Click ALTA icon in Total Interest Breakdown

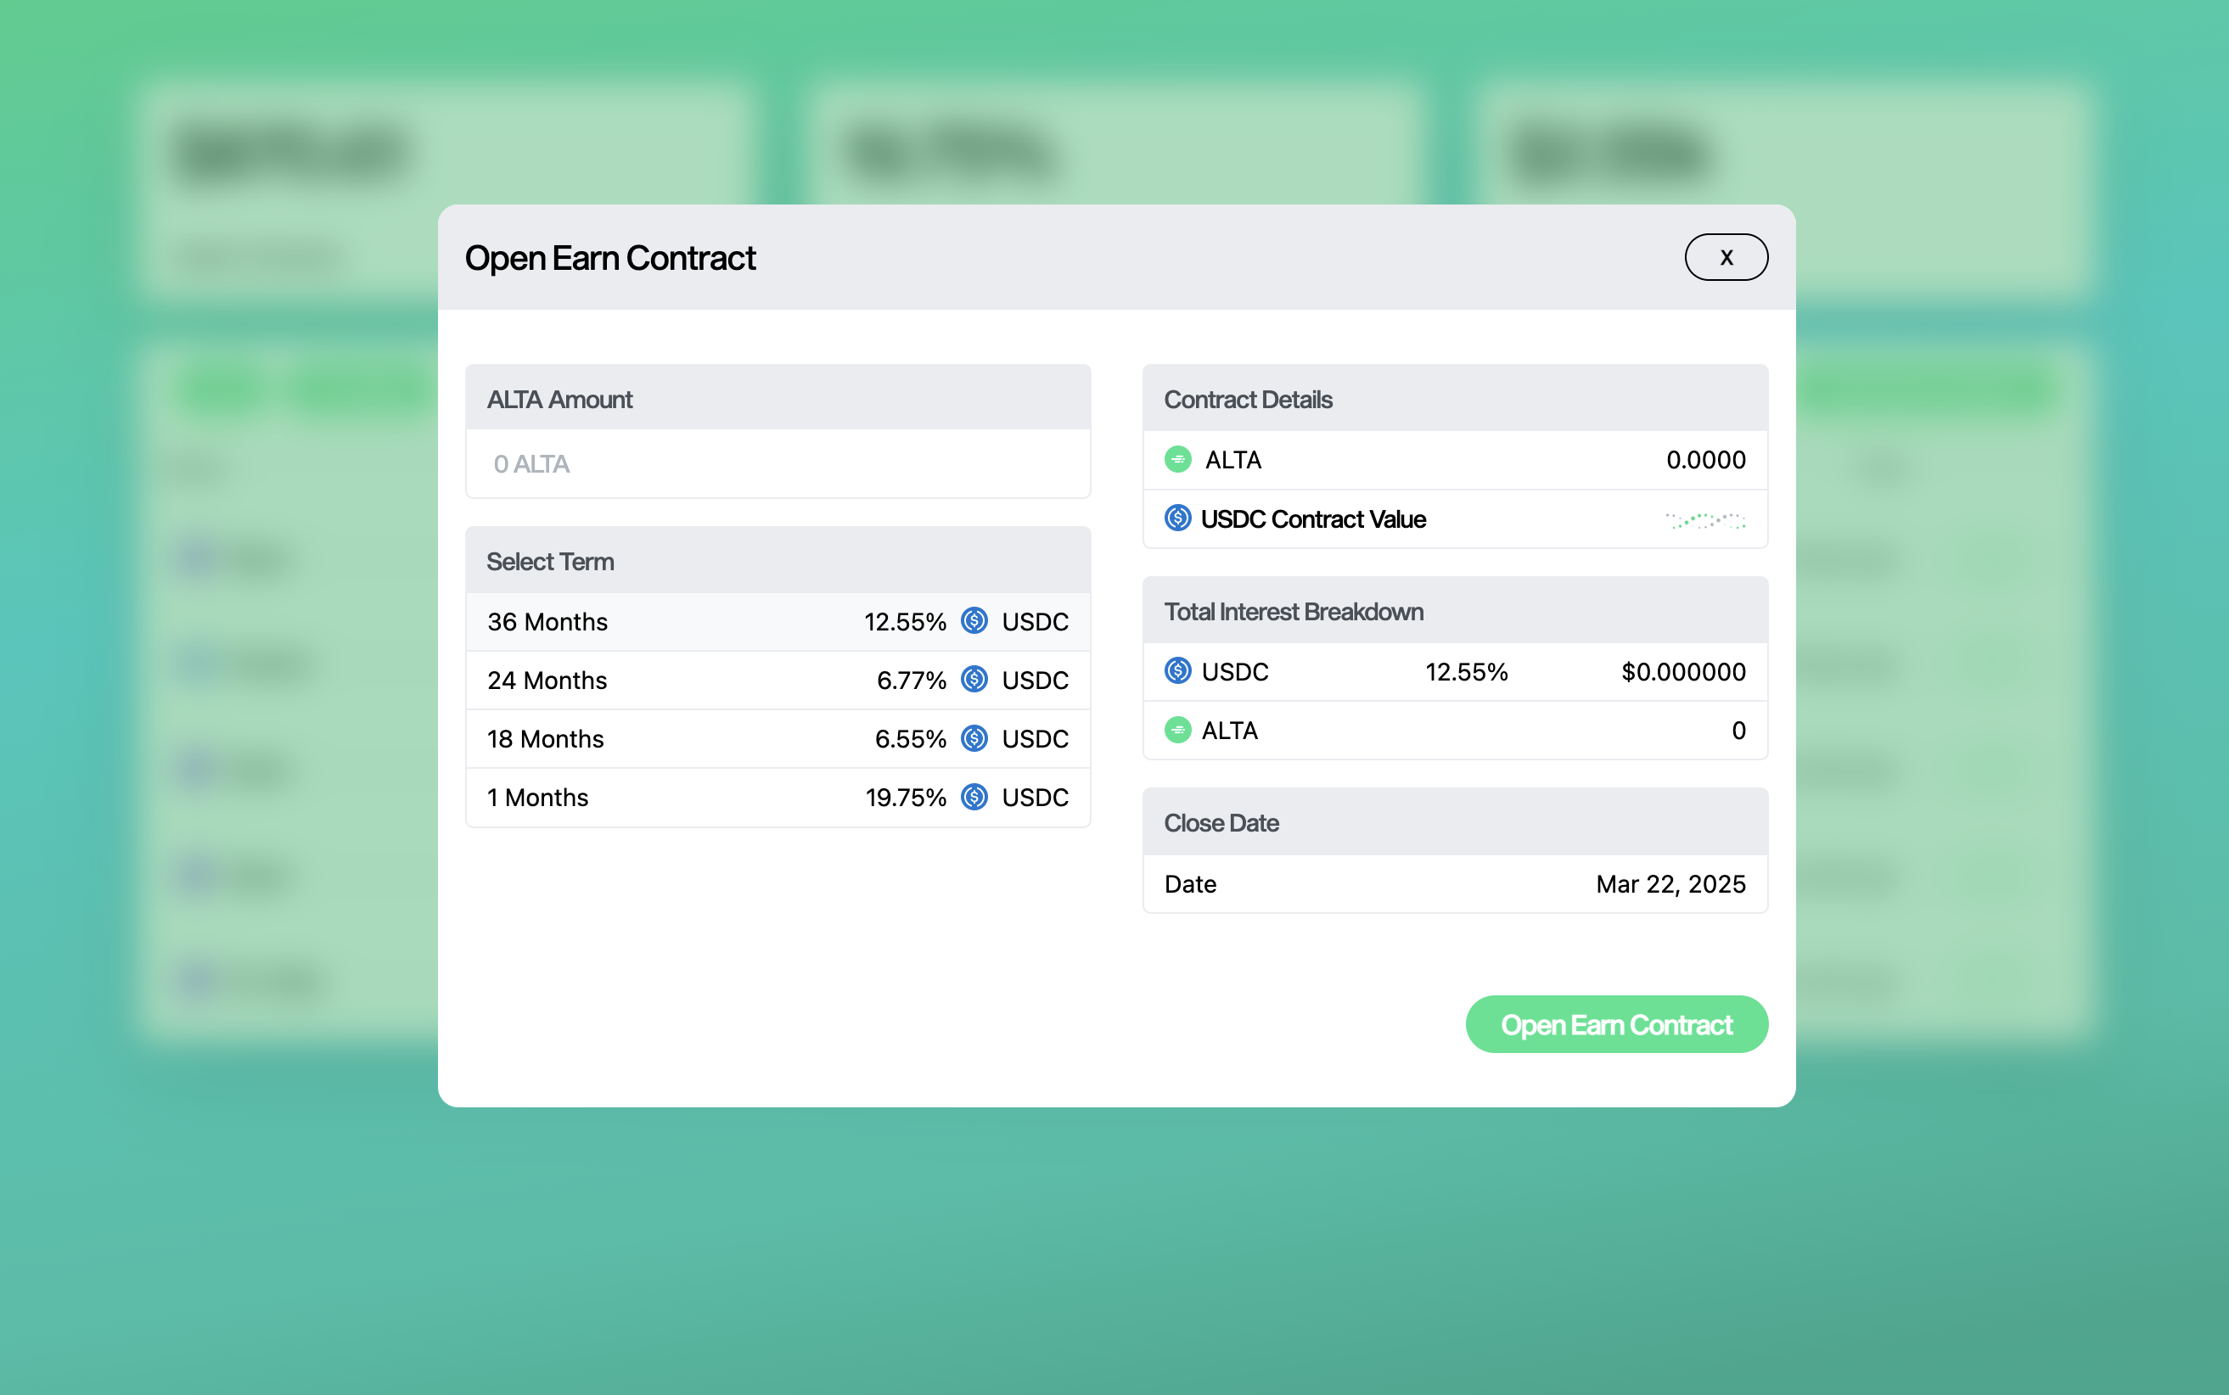[x=1177, y=730]
